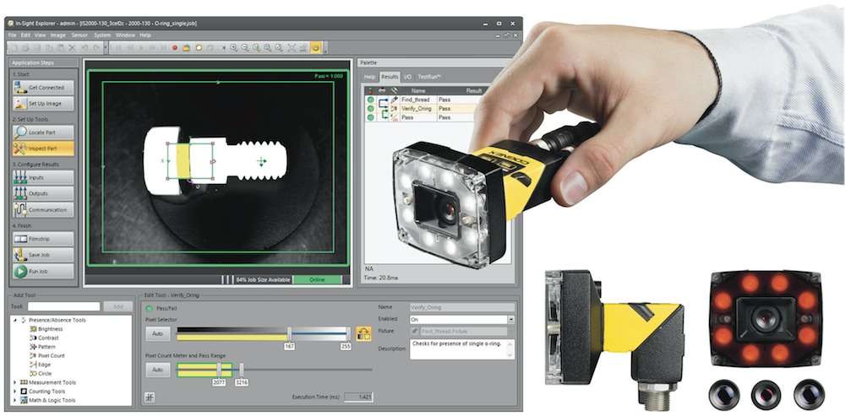Open the Sensor menu
The width and height of the screenshot is (845, 416).
[79, 35]
